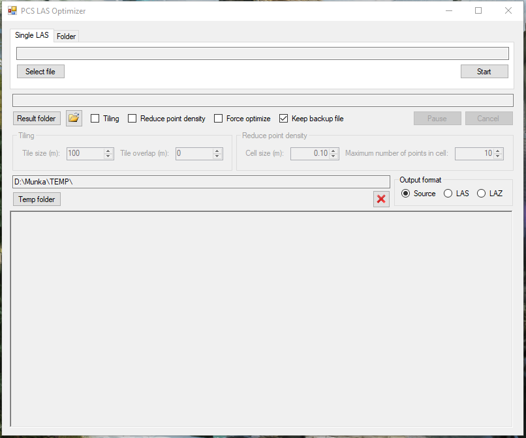Screen dimensions: 526x438
Task: Increase Cell size with up arrow
Action: coord(333,151)
